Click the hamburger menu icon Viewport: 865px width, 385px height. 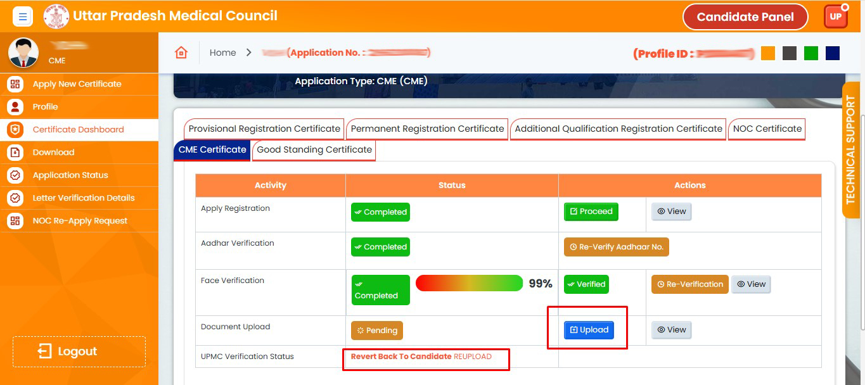coord(23,16)
